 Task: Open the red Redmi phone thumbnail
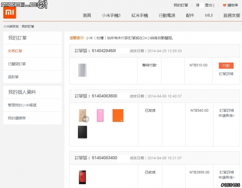[82, 177]
